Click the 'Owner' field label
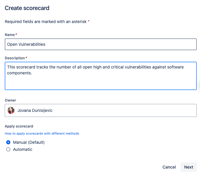Image resolution: width=200 pixels, height=178 pixels. (x=10, y=100)
